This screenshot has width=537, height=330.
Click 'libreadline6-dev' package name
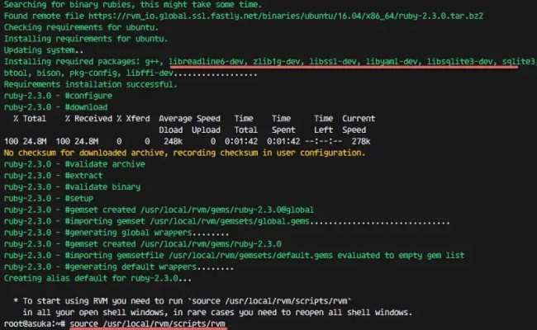point(208,62)
